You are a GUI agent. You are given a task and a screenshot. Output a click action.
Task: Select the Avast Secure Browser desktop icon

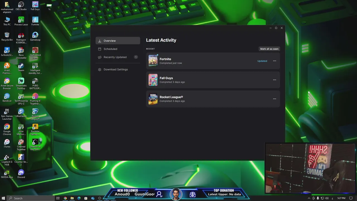7,84
